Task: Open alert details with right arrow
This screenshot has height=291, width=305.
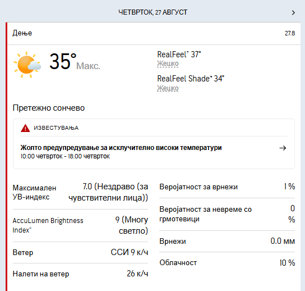Action: [x=283, y=148]
